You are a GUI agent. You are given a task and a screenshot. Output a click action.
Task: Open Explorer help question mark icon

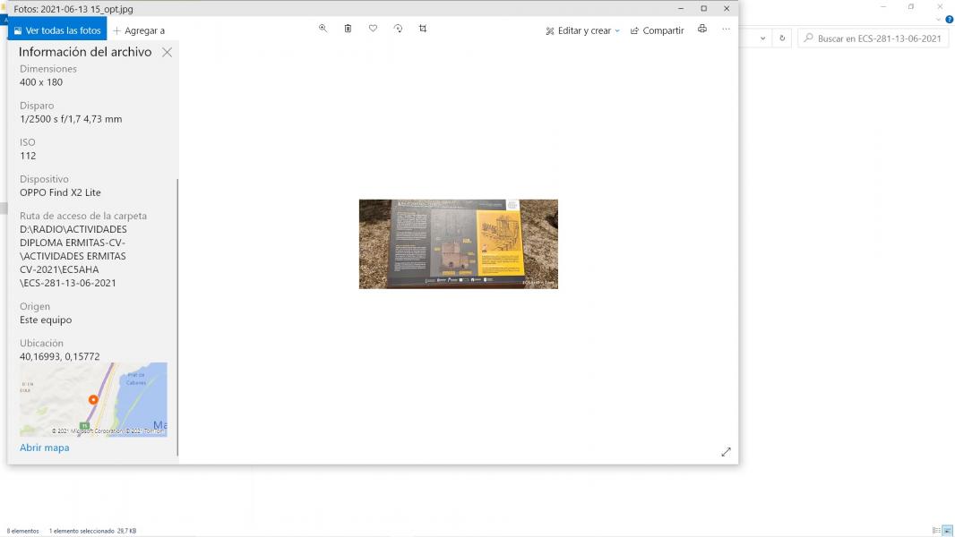949,20
